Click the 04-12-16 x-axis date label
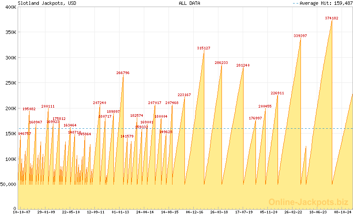This screenshot has height=216, width=353. click(195, 212)
